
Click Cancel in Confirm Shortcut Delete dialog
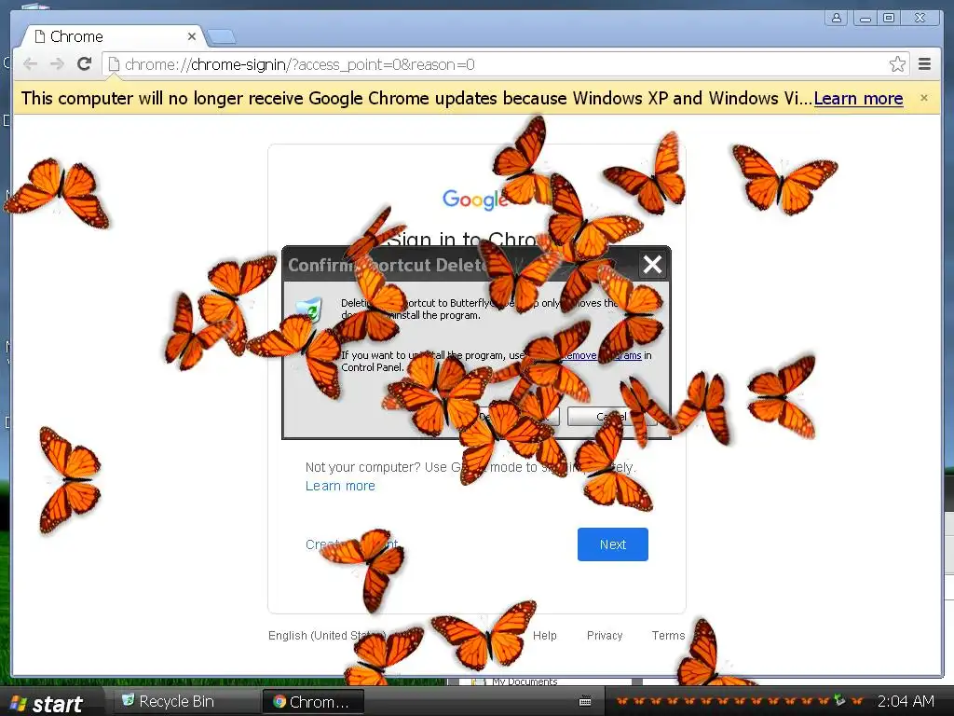pos(611,417)
